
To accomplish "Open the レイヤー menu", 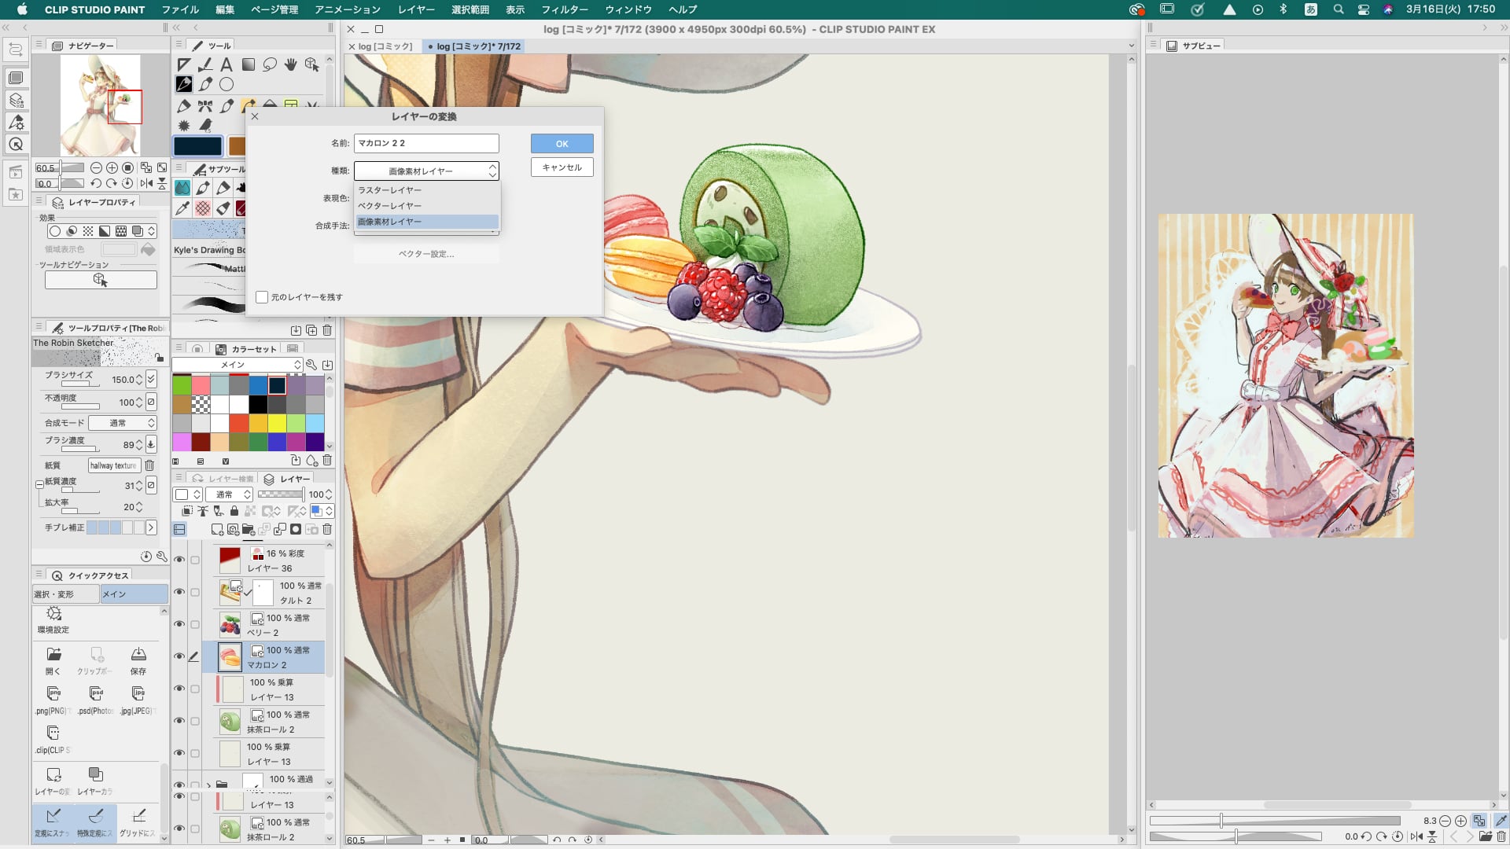I will [416, 9].
